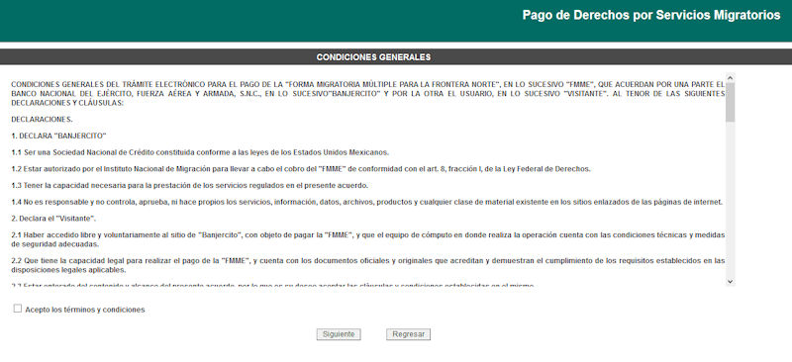Click the line 2. Declara el "Visitante".
This screenshot has height=362, width=792.
coord(53,219)
